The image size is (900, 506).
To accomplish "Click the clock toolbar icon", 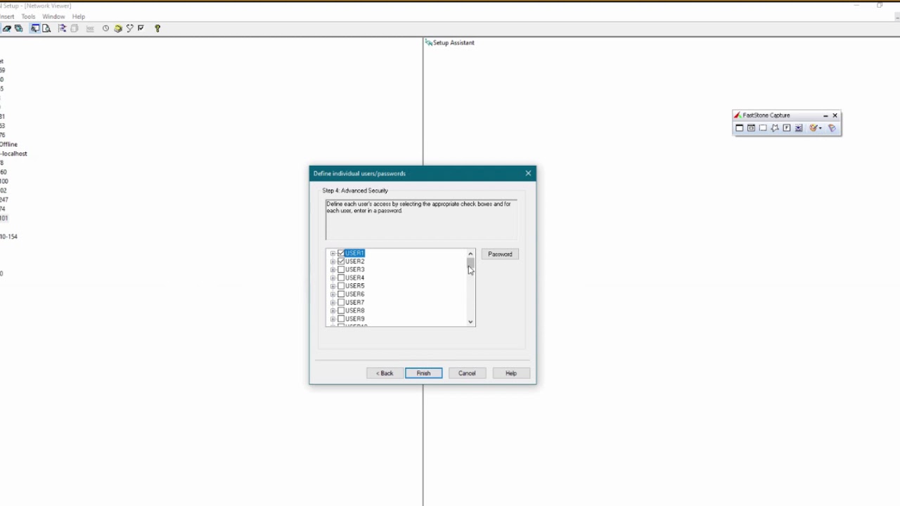I will click(105, 29).
